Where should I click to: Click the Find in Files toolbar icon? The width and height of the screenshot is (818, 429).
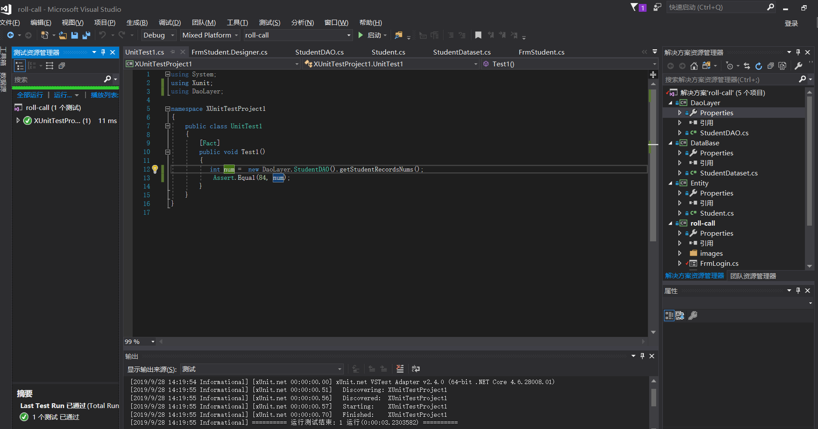click(x=398, y=35)
